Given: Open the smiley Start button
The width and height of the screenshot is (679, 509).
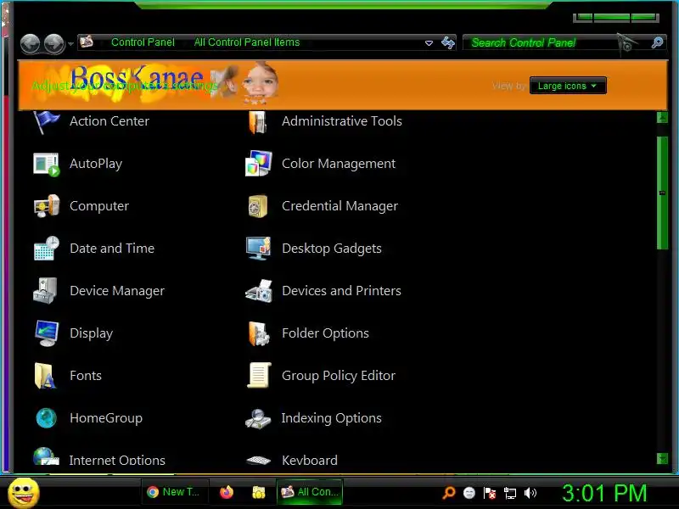Looking at the screenshot, I should click(24, 493).
